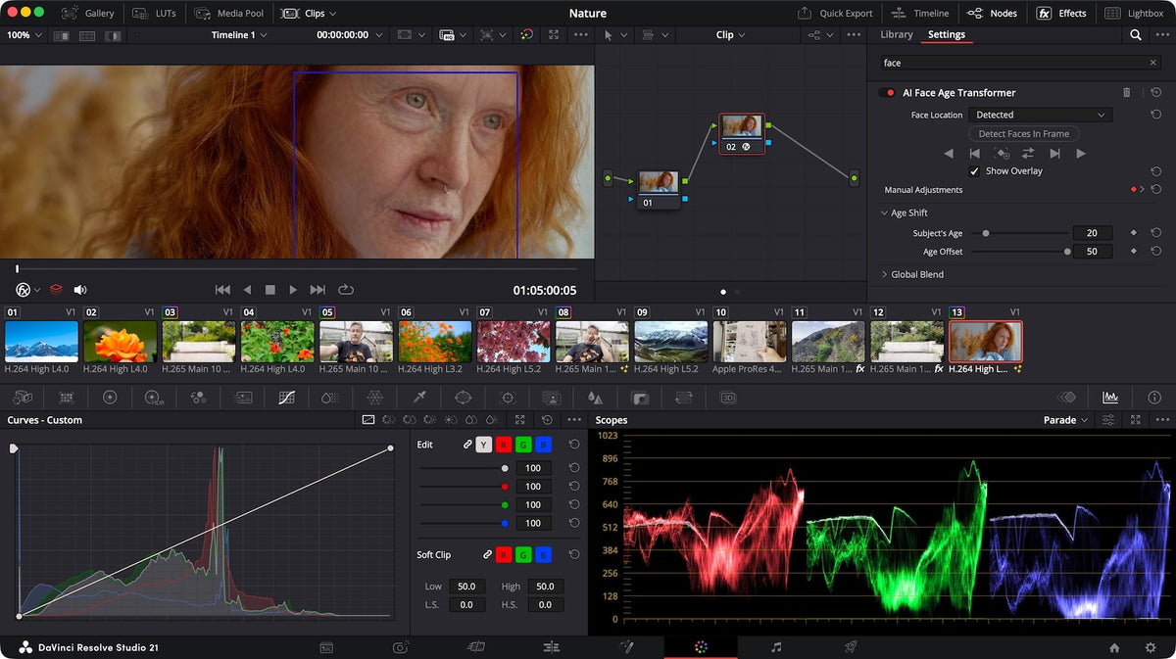This screenshot has width=1176, height=659.
Task: Open the 3D stereoscopic palette
Action: (728, 398)
